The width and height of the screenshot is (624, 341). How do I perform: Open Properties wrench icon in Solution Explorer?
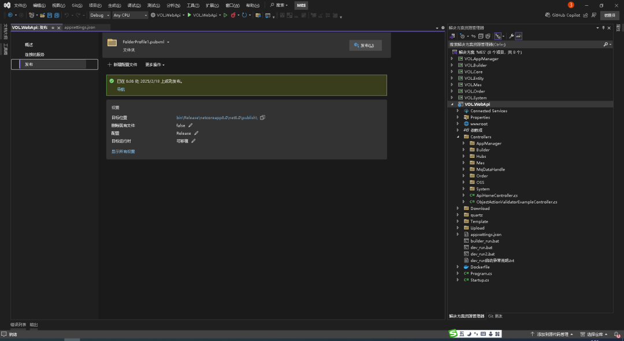coord(511,36)
